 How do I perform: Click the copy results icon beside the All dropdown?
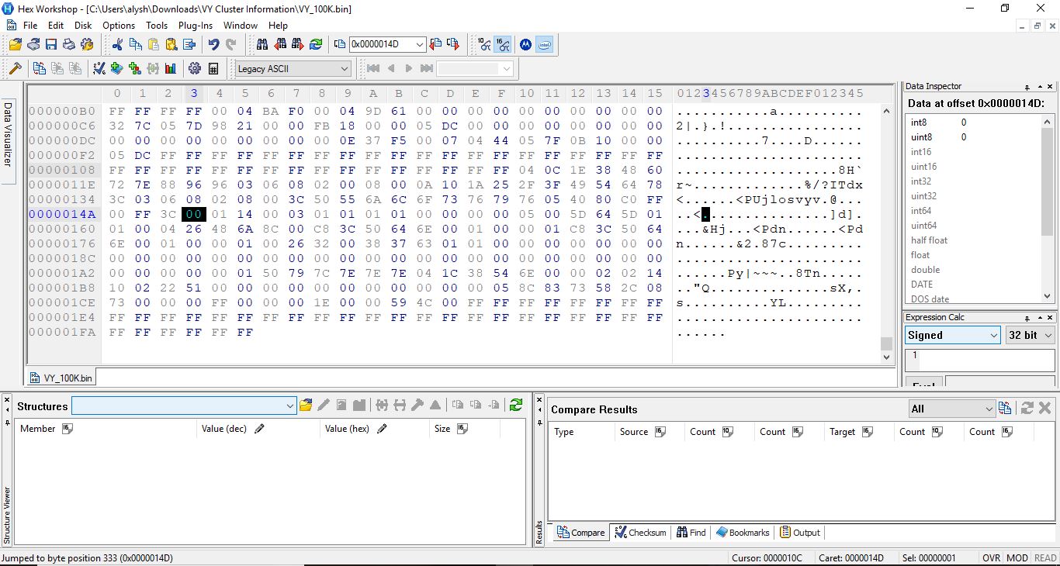click(x=1006, y=409)
